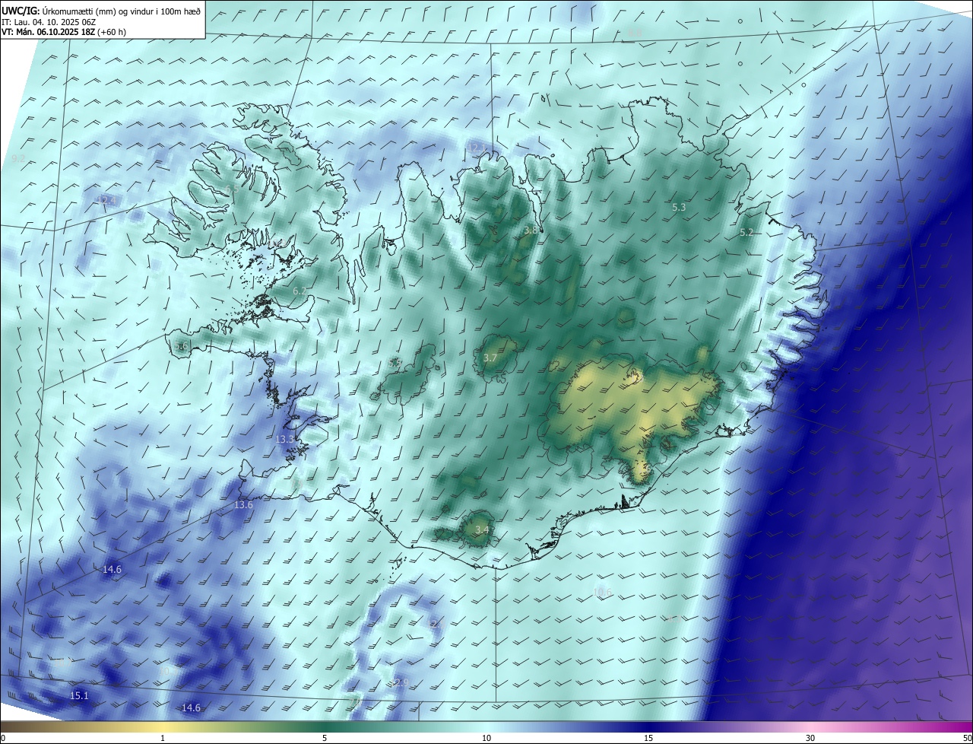
Task: Click the 2.9 value over the southern sea
Action: point(401,682)
